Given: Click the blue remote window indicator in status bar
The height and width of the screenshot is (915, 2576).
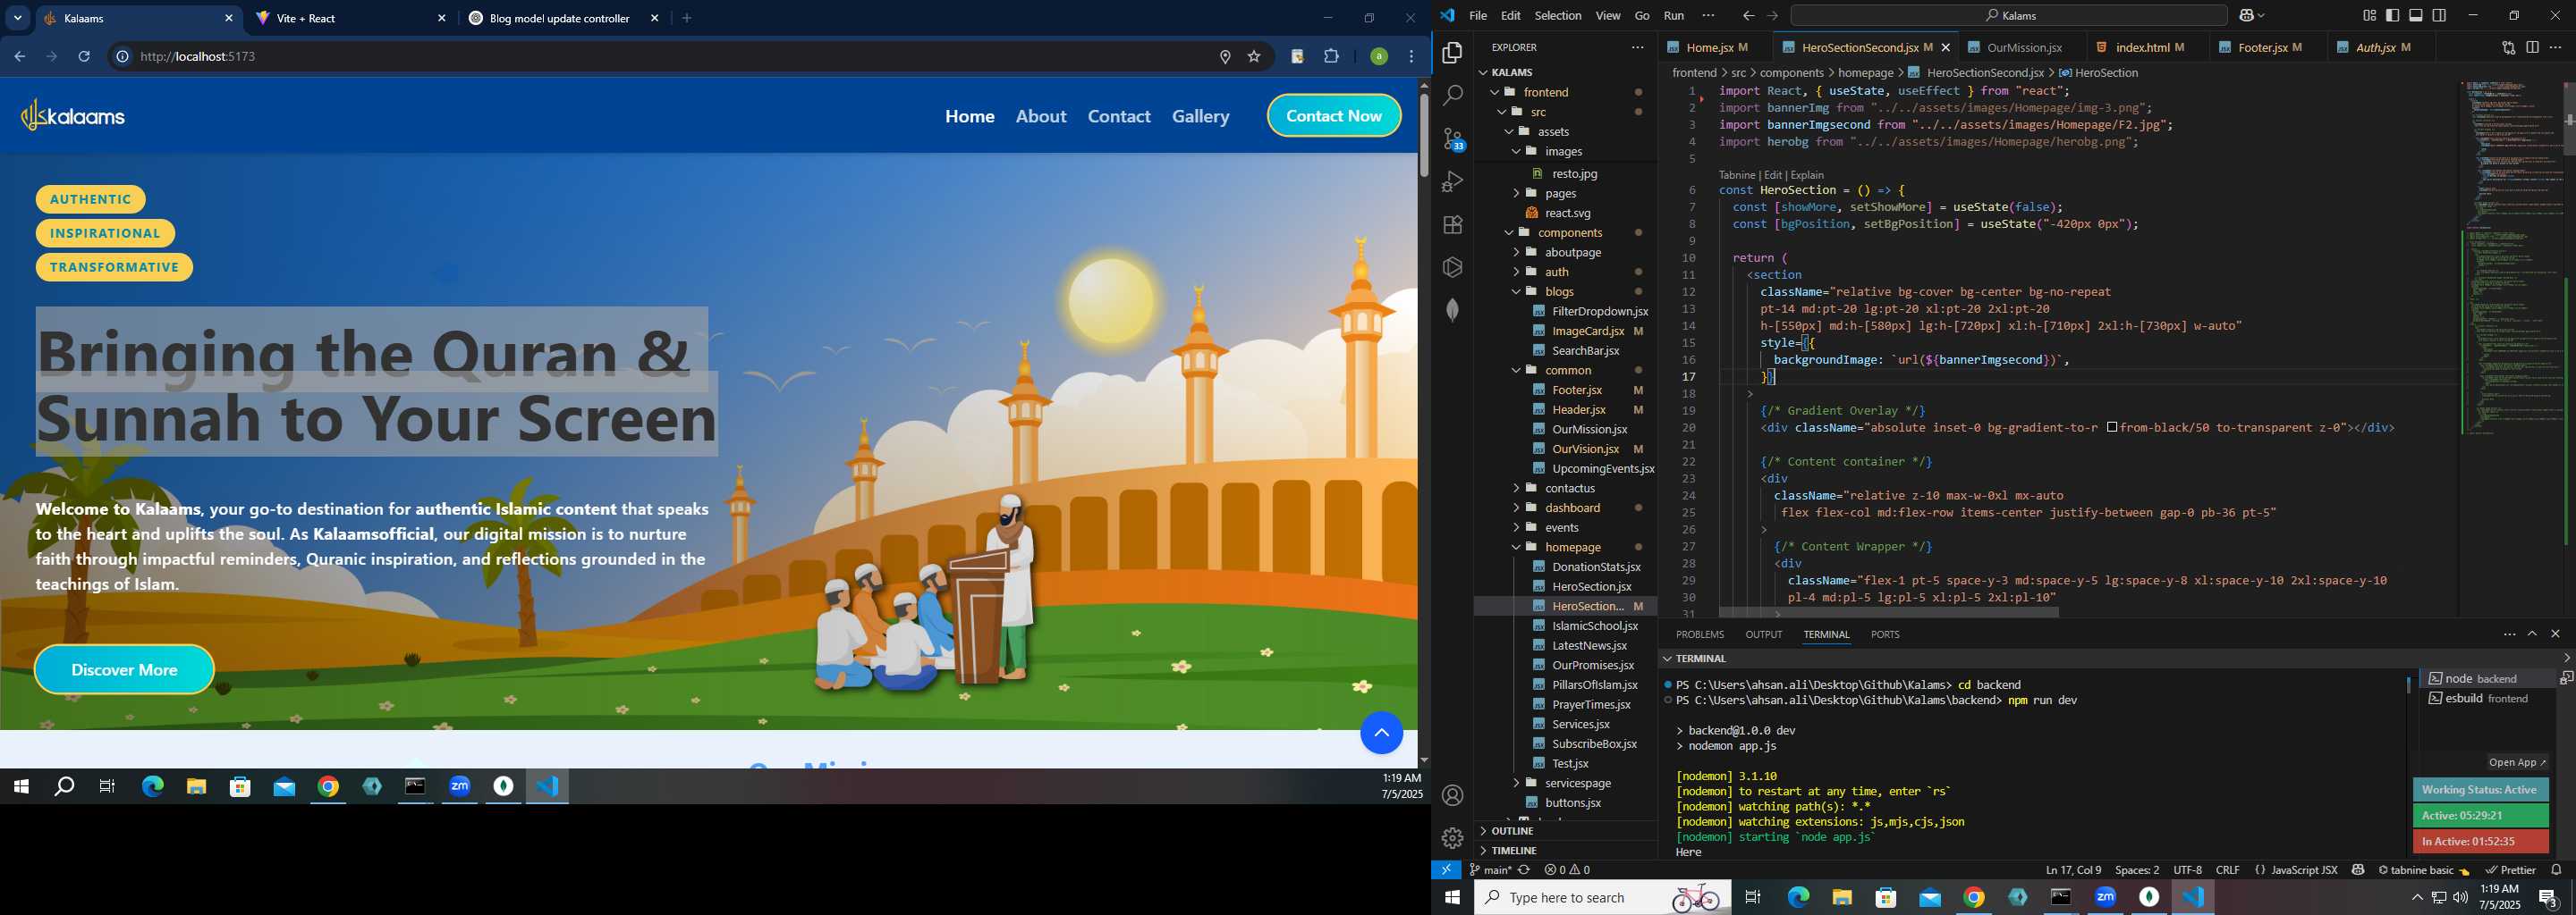Looking at the screenshot, I should (1446, 870).
